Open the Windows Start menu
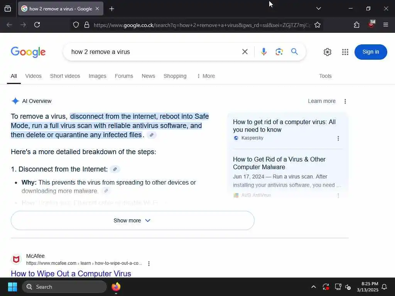 tap(12, 287)
